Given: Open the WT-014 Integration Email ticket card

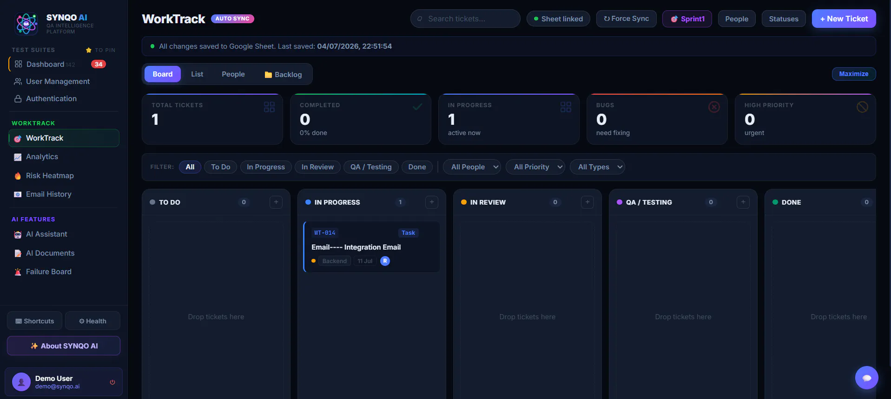Looking at the screenshot, I should pos(371,247).
